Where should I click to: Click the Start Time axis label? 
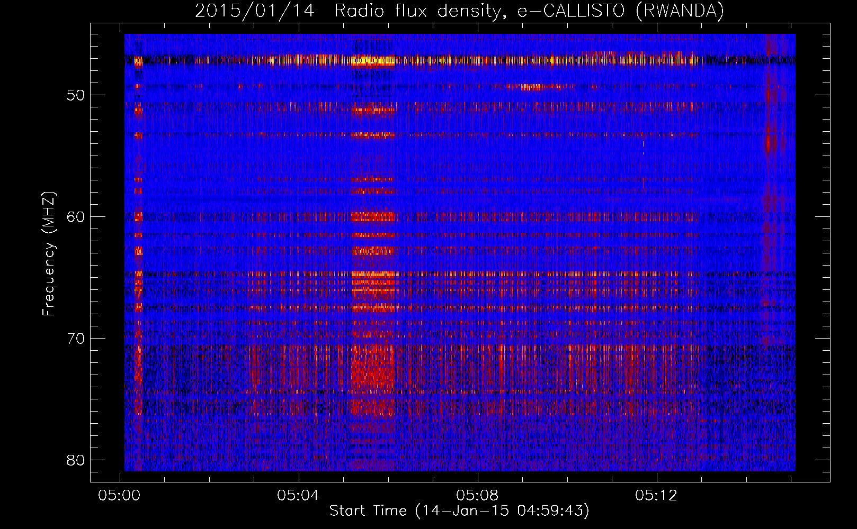[x=459, y=511]
